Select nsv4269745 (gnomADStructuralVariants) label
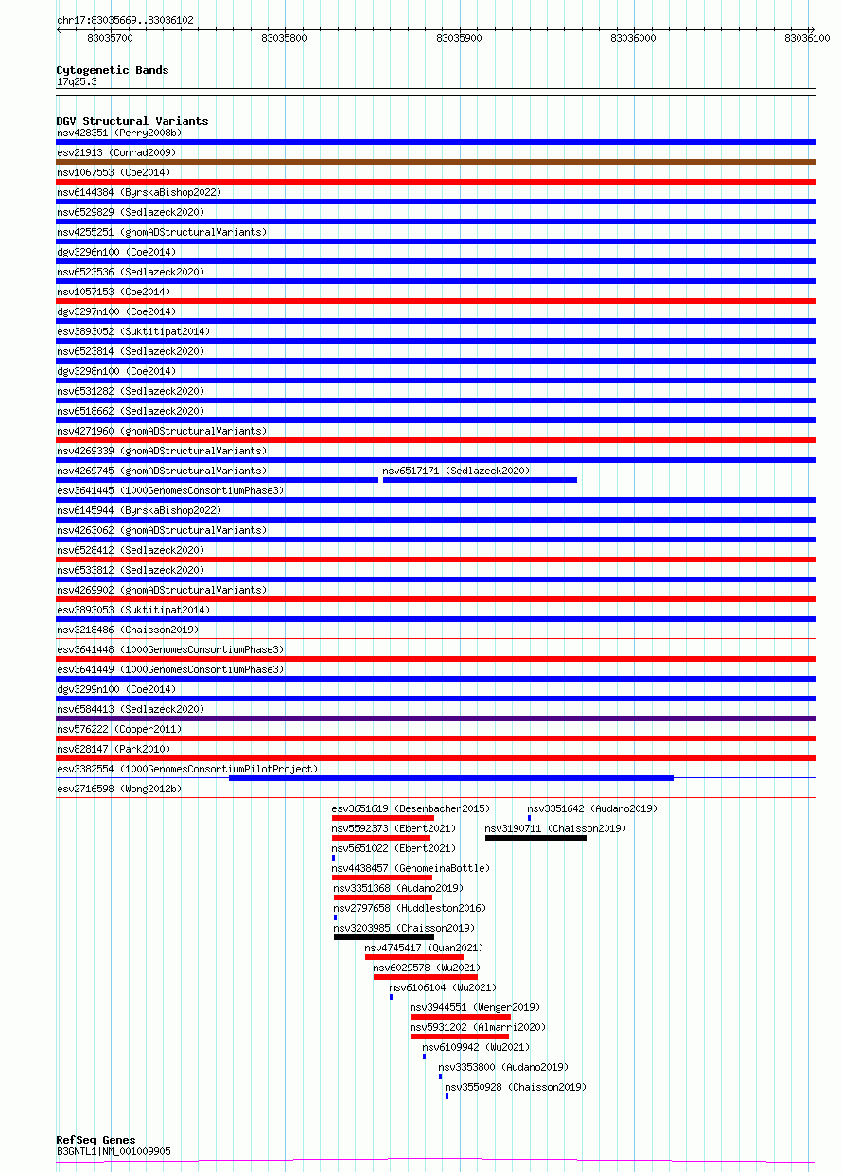The image size is (842, 1172). pos(162,471)
